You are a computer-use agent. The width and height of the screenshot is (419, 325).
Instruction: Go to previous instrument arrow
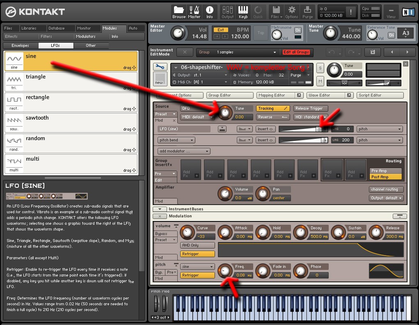coord(392,52)
